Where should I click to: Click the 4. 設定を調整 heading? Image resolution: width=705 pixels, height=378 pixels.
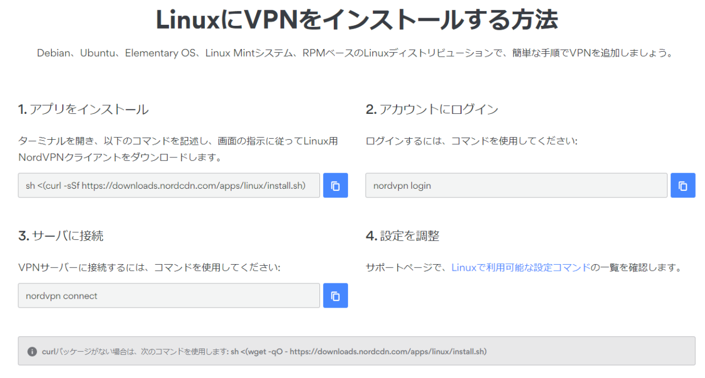tap(403, 236)
